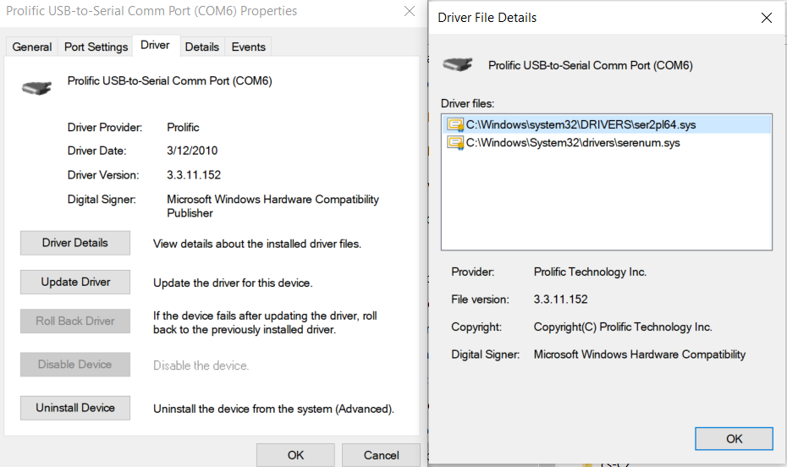787x467 pixels.
Task: Click 'Update the driver for this device' text
Action: (233, 283)
